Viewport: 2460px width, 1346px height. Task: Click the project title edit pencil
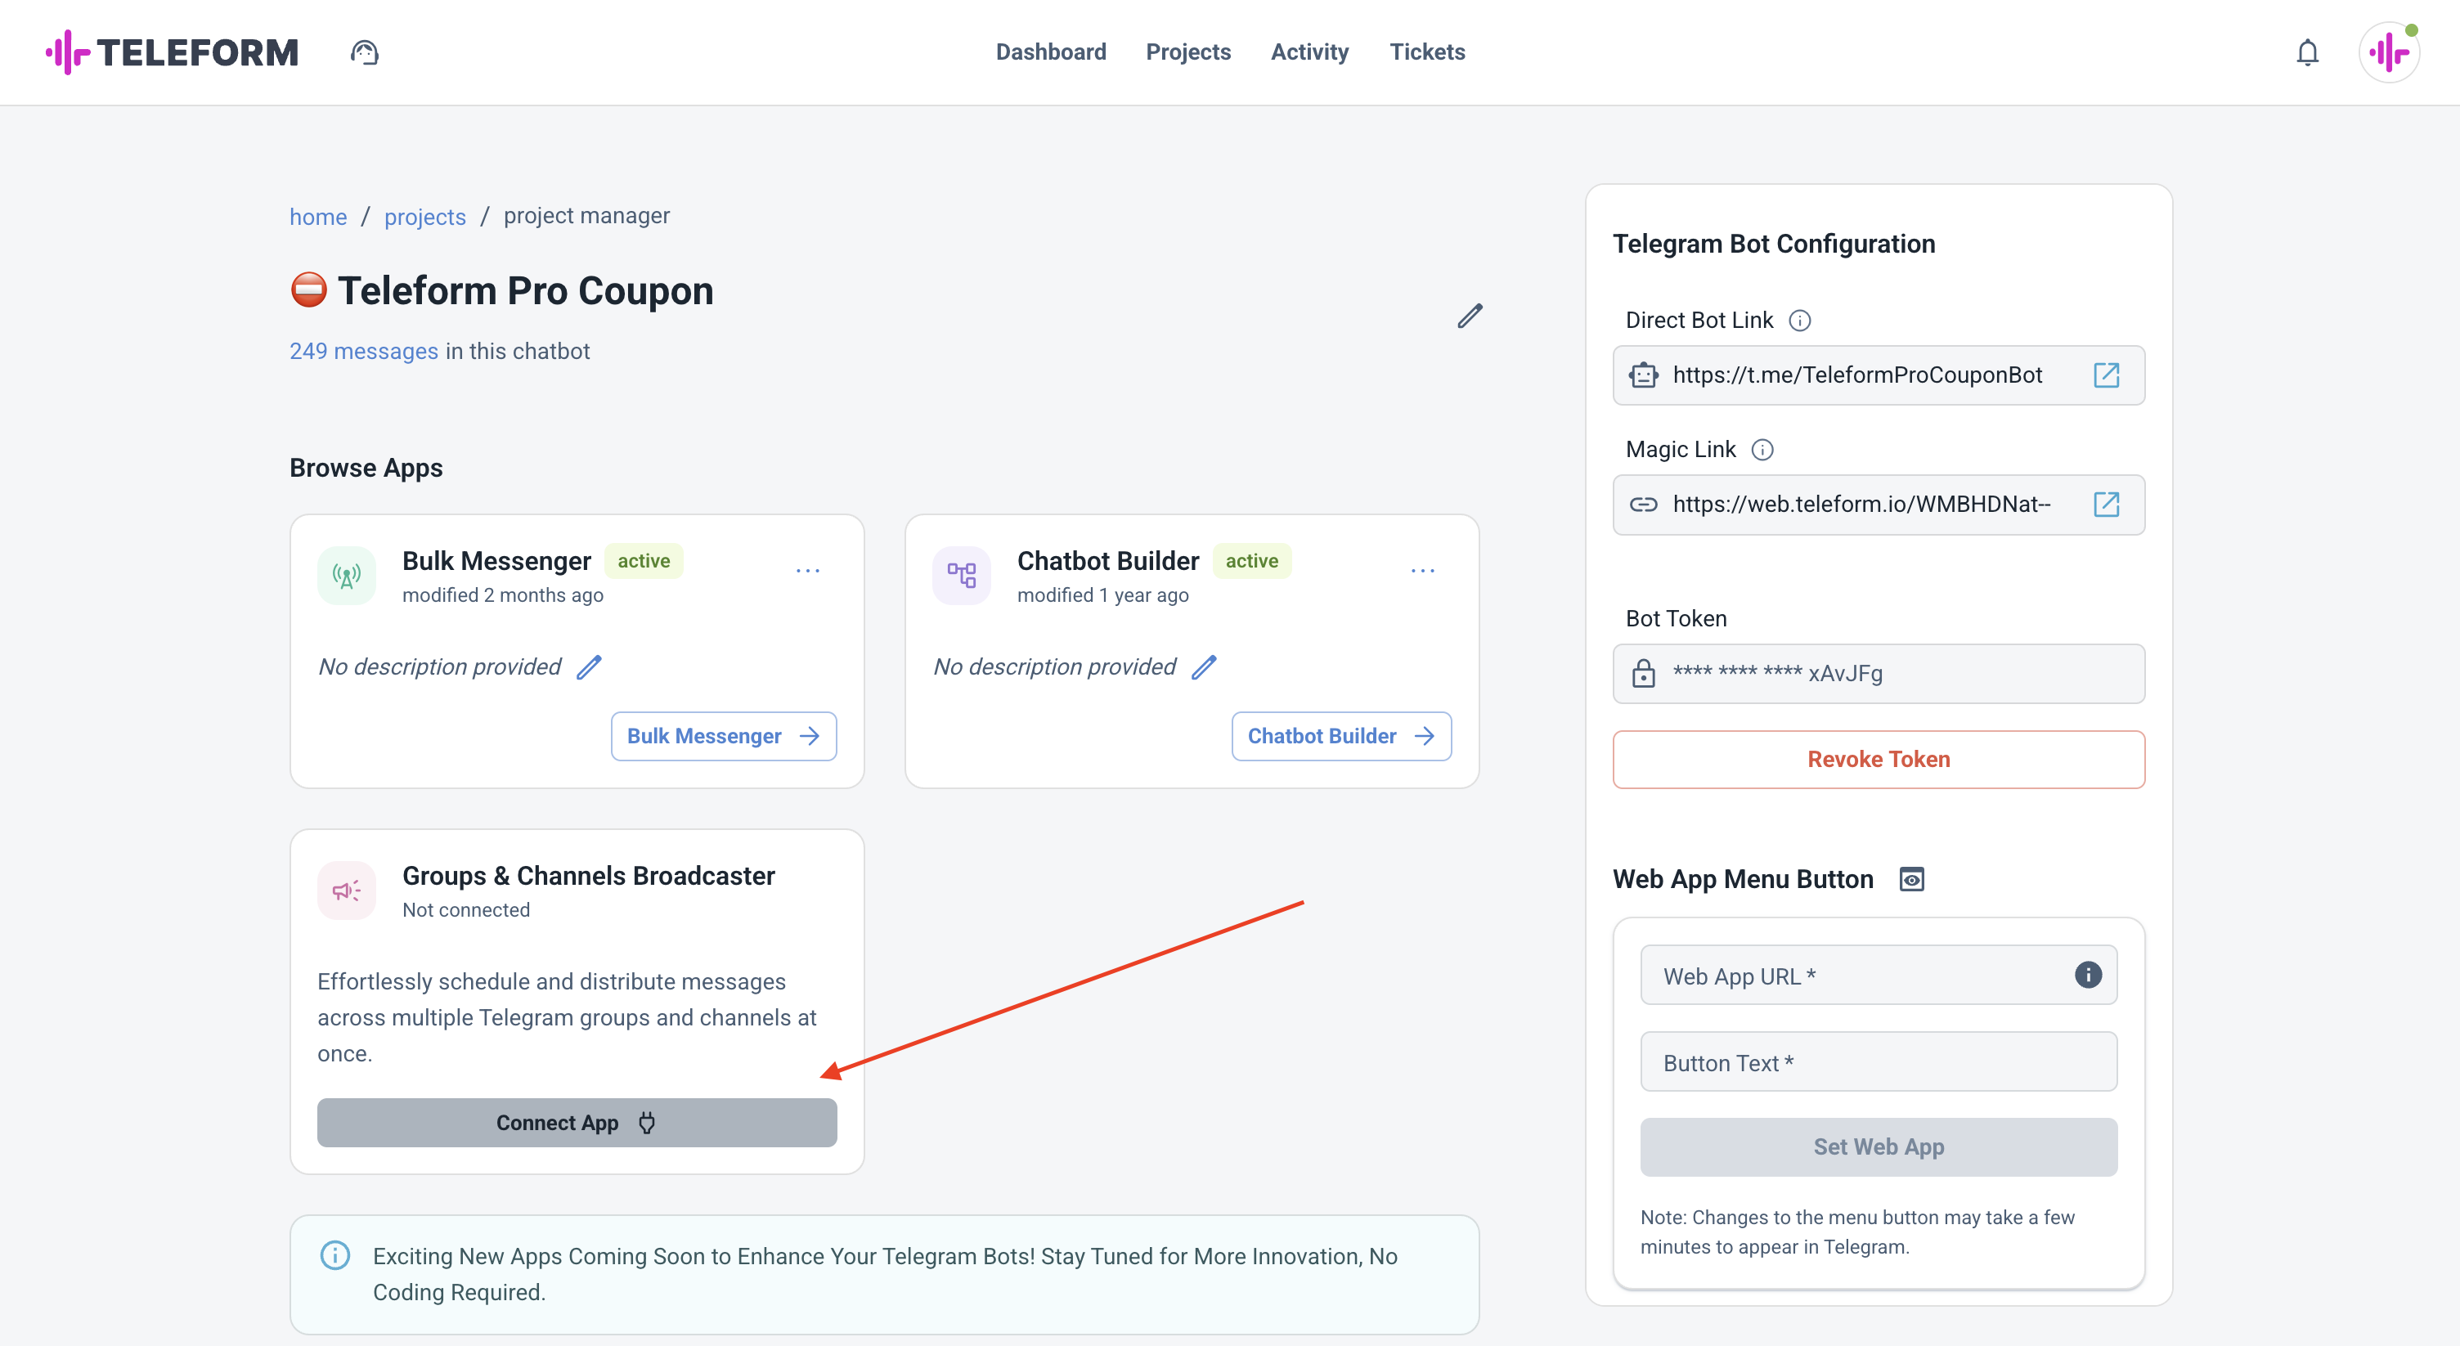click(1470, 316)
